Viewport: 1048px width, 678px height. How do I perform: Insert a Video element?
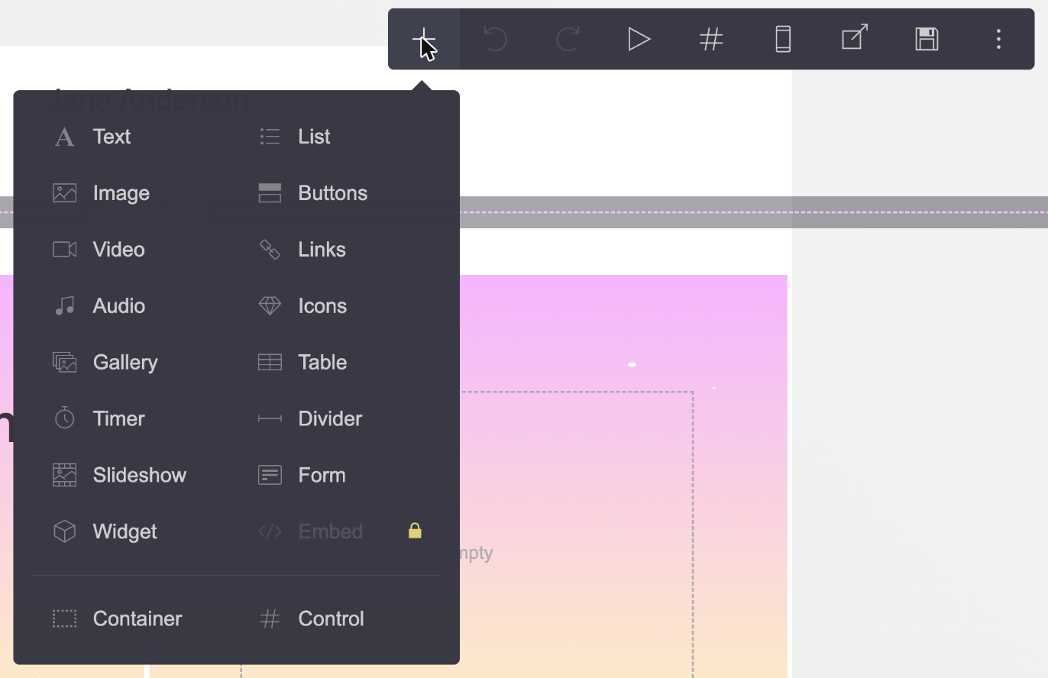118,250
